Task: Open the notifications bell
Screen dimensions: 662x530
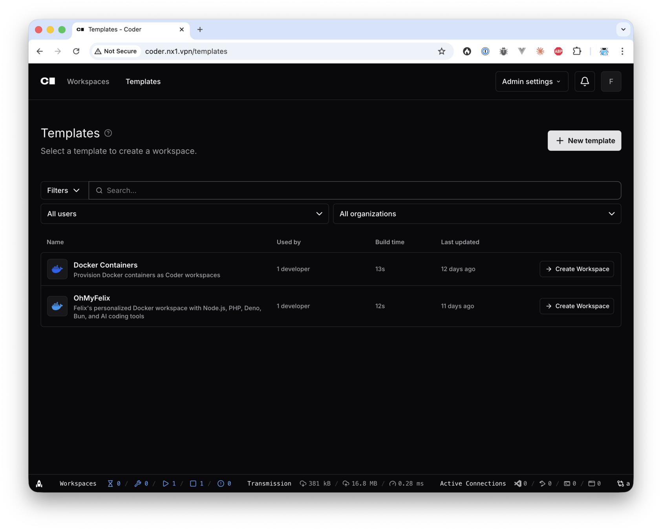Action: pyautogui.click(x=585, y=81)
